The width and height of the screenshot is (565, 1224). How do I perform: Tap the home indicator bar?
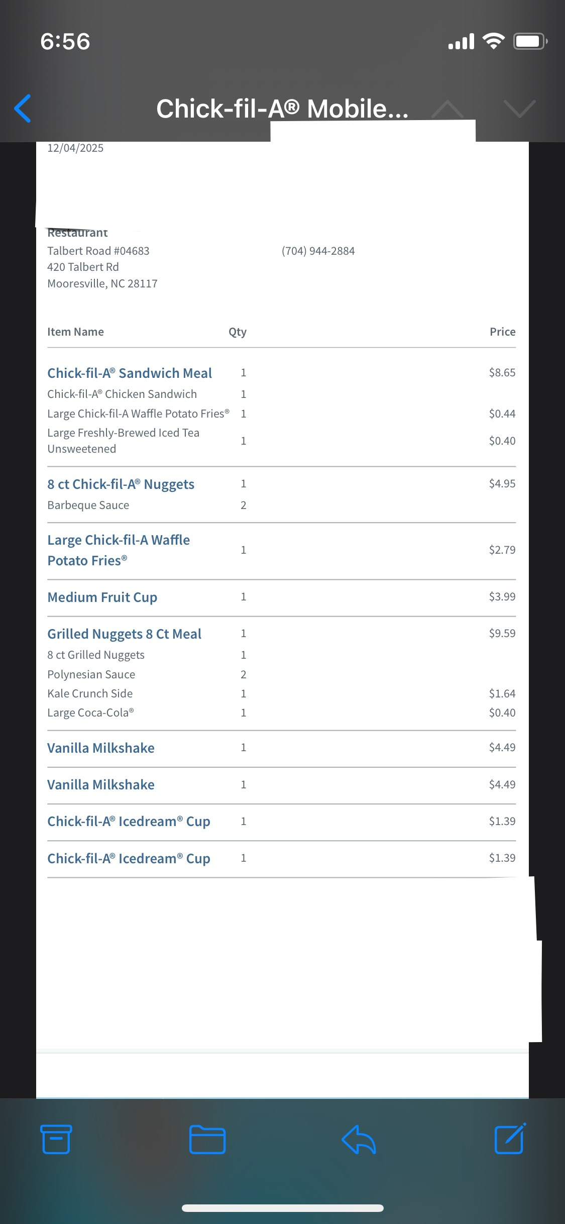click(x=282, y=1208)
